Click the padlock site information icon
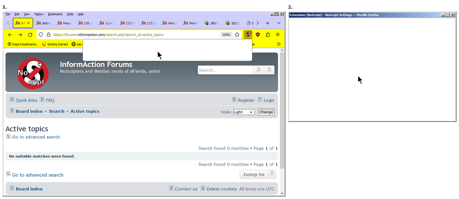459x199 pixels. click(48, 34)
